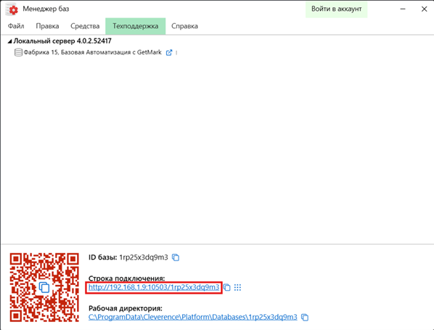434x330 pixels.
Task: Open the Средства menu
Action: tap(85, 26)
